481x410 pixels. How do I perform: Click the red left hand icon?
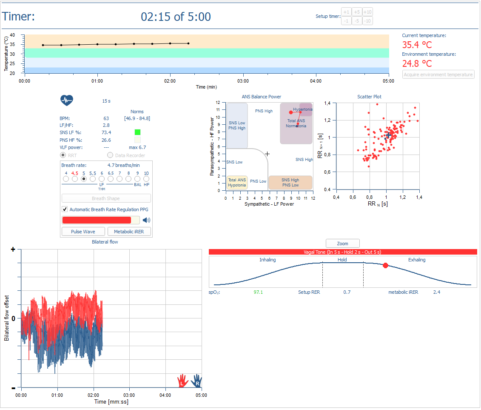(182, 380)
